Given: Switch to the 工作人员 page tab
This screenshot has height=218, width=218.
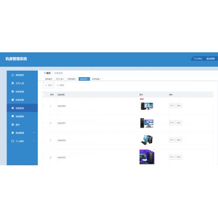Looking at the screenshot, I should point(60,79).
